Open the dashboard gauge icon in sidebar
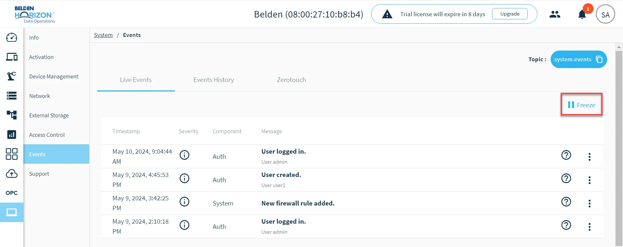623x247 pixels. [x=12, y=38]
